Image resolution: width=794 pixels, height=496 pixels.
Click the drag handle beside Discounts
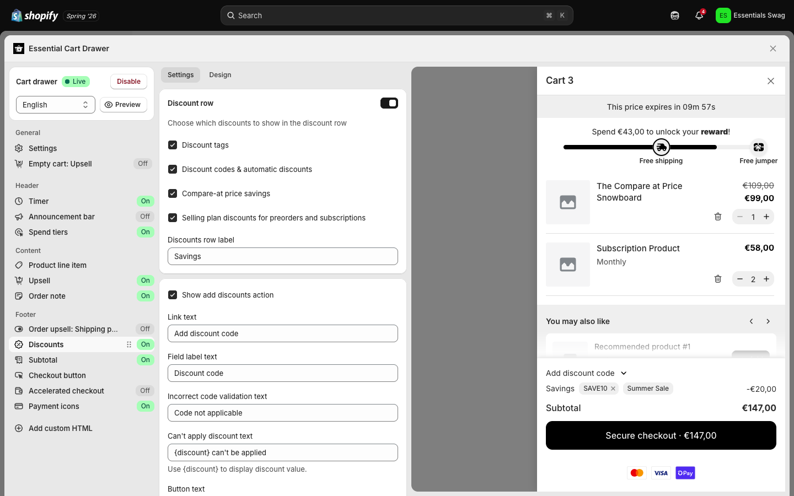129,344
